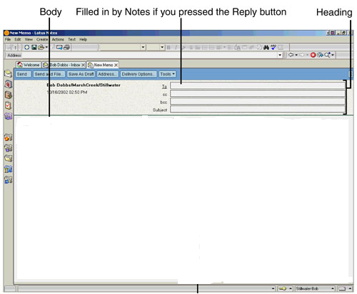
Task: Click the Search magnifier navigation icon
Action: 327,55
